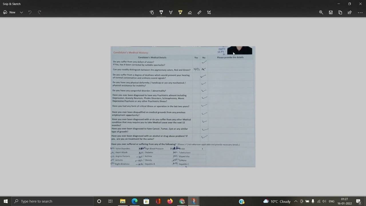This screenshot has width=366, height=206.
Task: Open the clock showing 01:27
Action: 345,201
